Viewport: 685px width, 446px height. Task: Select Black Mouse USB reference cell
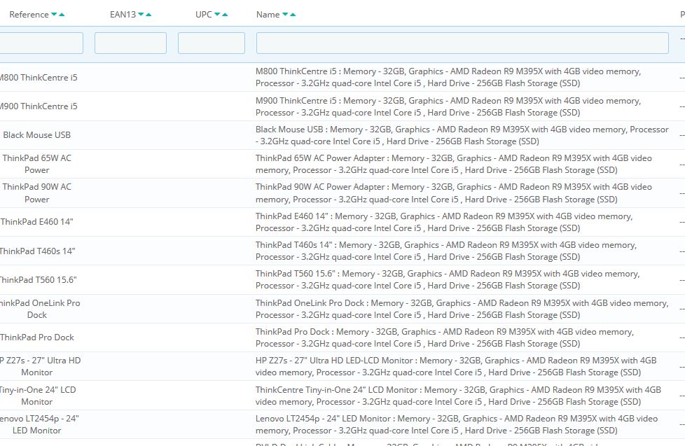tap(36, 135)
